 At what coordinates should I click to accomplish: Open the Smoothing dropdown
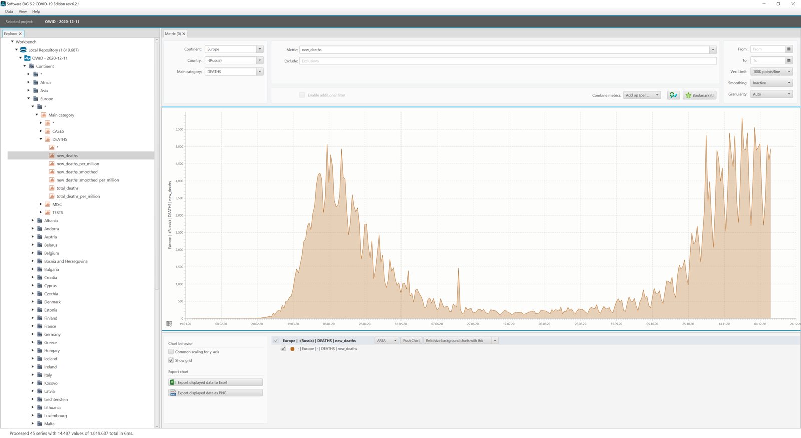point(771,83)
